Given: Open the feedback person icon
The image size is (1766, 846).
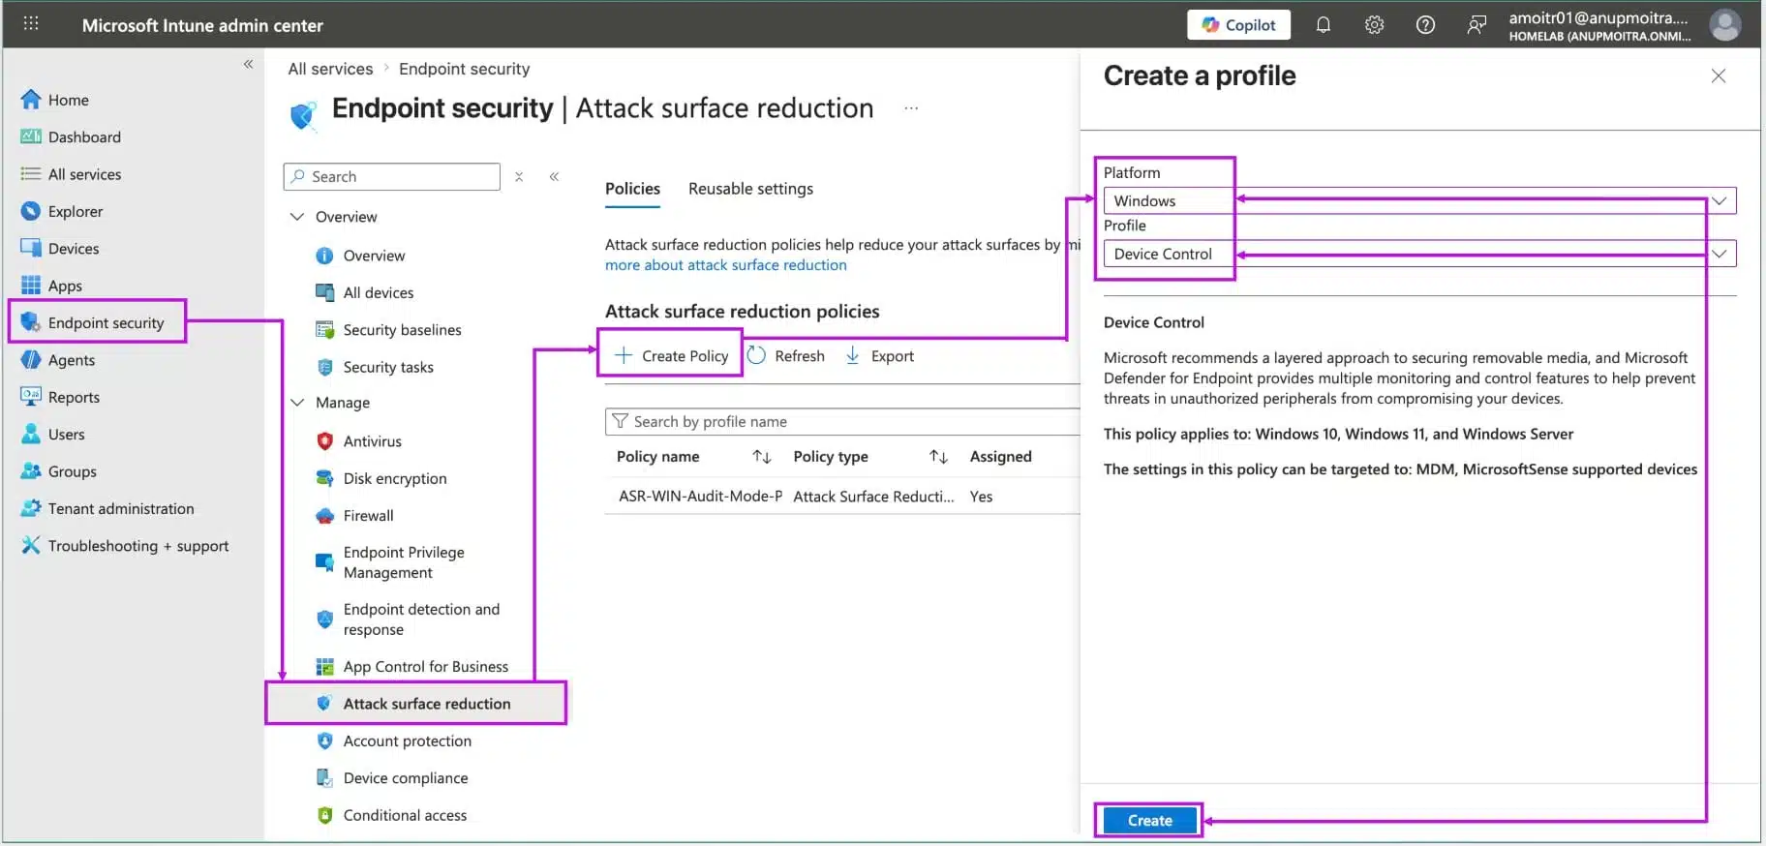Looking at the screenshot, I should click(x=1477, y=25).
